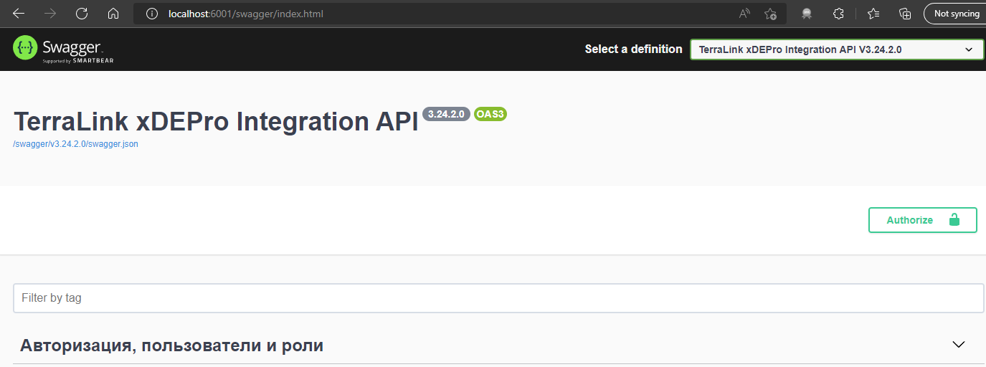Click the browser forward arrow
This screenshot has width=986, height=367.
click(50, 14)
